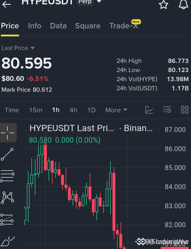Image resolution: width=191 pixels, height=249 pixels.
Task: Click the 80.595 last price value
Action: tap(27, 63)
